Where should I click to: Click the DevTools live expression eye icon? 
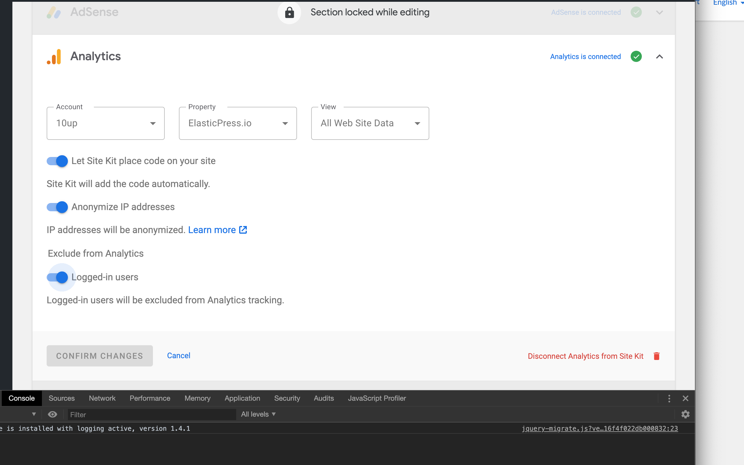point(53,414)
